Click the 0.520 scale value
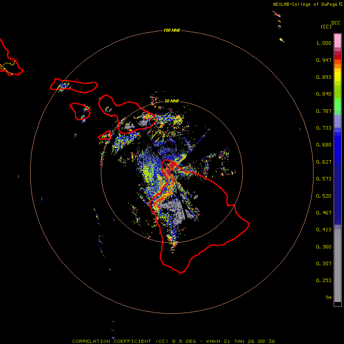This screenshot has width=344, height=344. click(x=324, y=196)
